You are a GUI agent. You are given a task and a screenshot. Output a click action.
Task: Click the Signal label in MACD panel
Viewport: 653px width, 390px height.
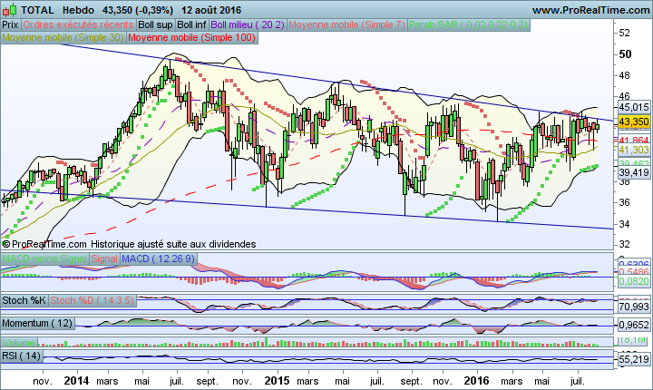[104, 258]
